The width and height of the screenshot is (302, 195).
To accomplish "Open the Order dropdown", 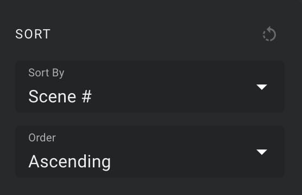I will tap(150, 152).
